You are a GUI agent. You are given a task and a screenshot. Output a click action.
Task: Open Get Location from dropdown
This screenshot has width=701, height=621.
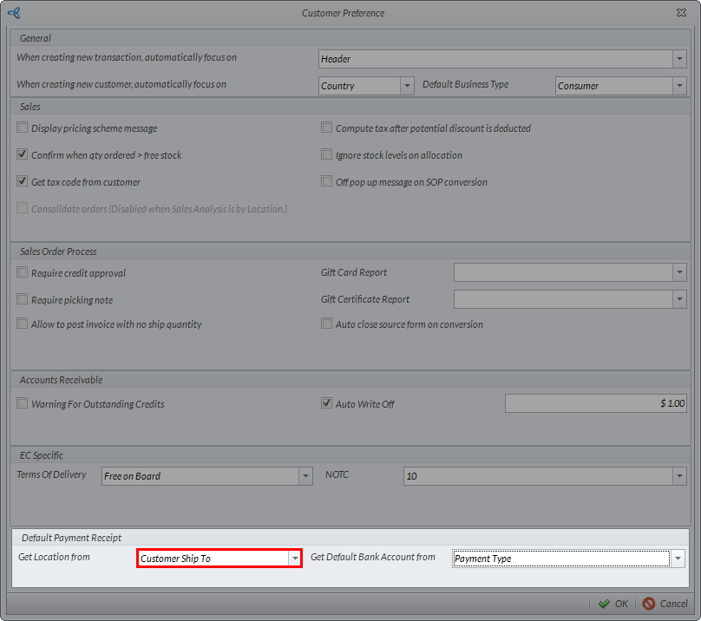295,559
